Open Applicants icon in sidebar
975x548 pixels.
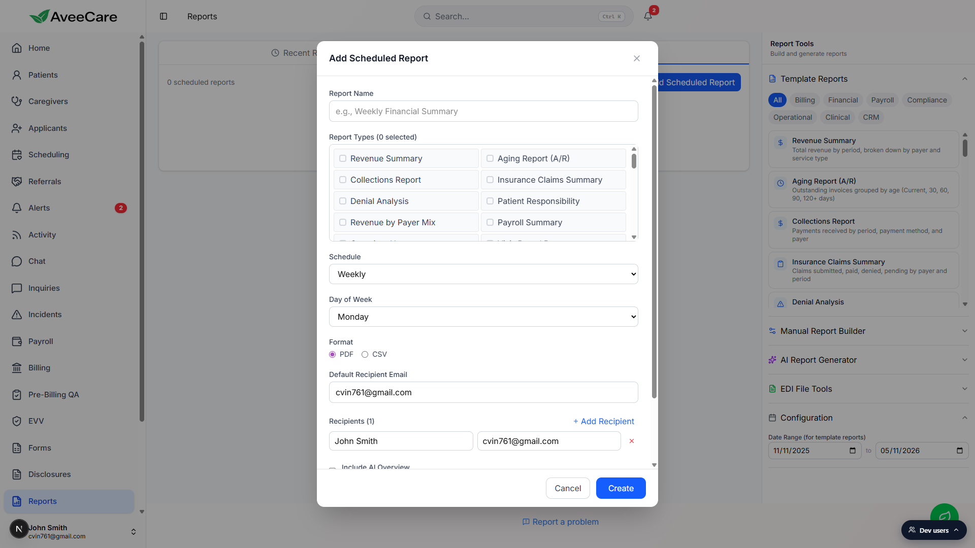coord(17,128)
